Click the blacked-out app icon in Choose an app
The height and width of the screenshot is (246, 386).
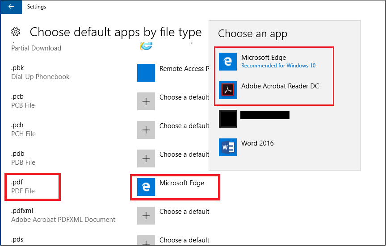(228, 119)
